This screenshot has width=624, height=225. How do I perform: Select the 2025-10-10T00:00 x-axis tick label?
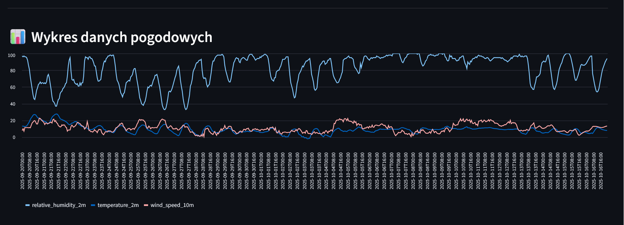coord(456,171)
